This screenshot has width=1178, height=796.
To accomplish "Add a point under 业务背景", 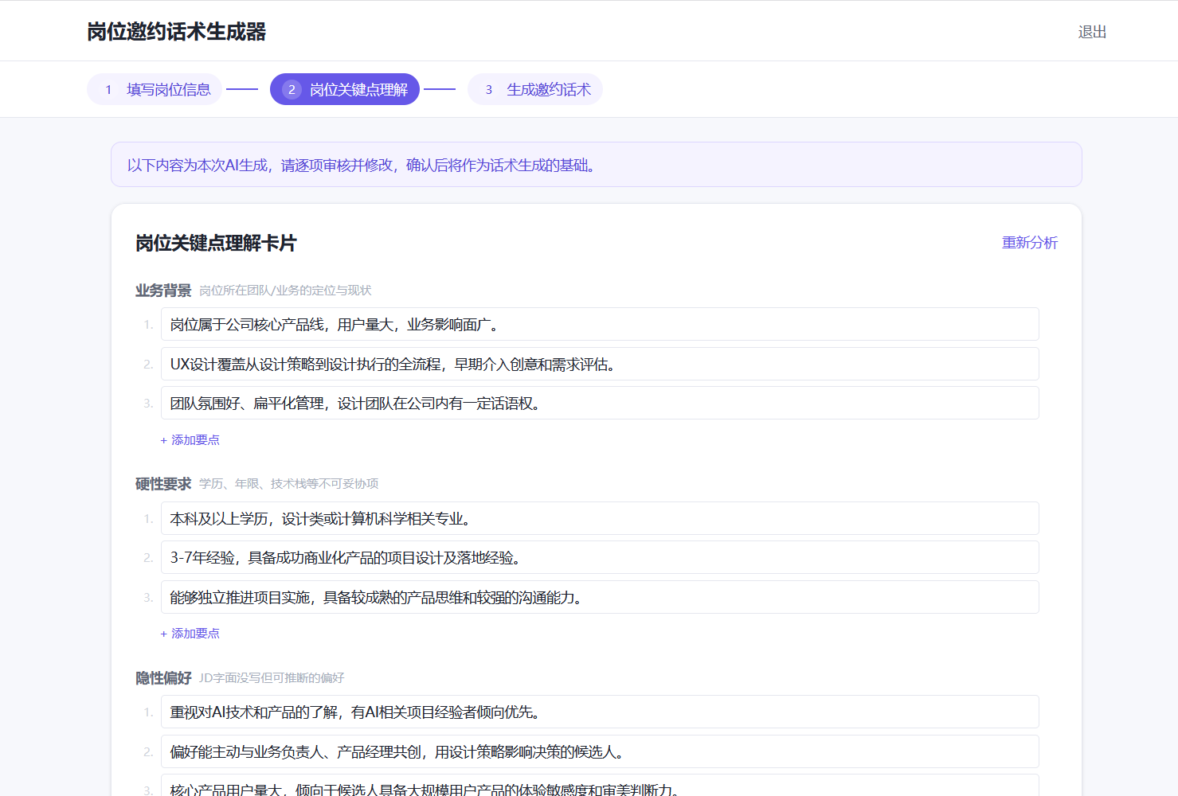I will pos(190,439).
